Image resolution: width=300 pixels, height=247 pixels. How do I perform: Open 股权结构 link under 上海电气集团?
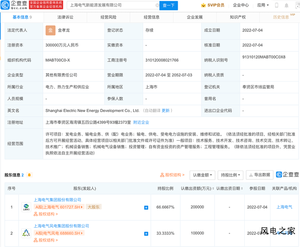click(x=46, y=214)
